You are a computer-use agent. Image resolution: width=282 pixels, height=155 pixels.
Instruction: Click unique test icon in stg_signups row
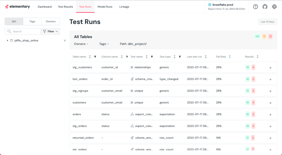pos(132,91)
